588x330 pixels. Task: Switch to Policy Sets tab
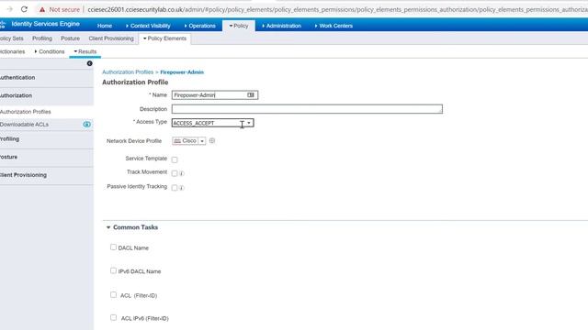pyautogui.click(x=11, y=38)
